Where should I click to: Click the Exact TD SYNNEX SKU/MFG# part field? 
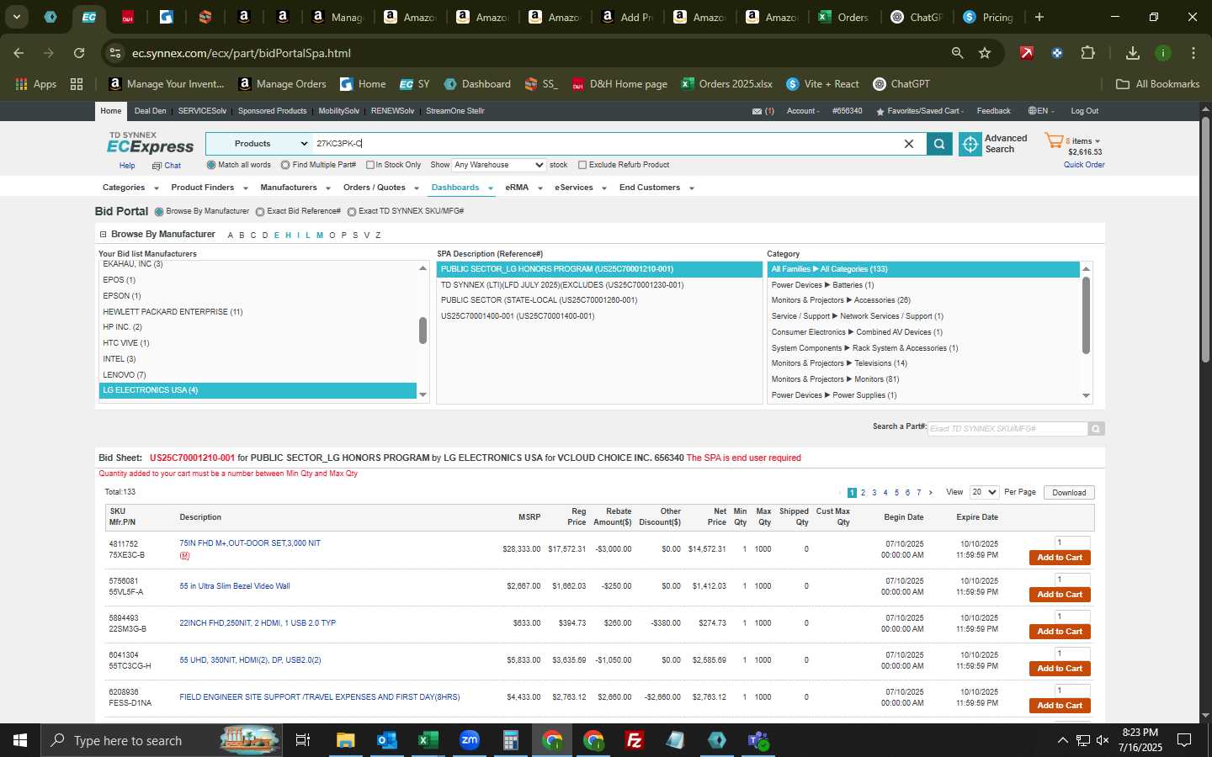[x=1007, y=429]
